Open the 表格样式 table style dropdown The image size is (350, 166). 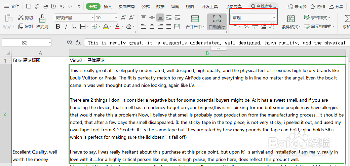(x=317, y=18)
